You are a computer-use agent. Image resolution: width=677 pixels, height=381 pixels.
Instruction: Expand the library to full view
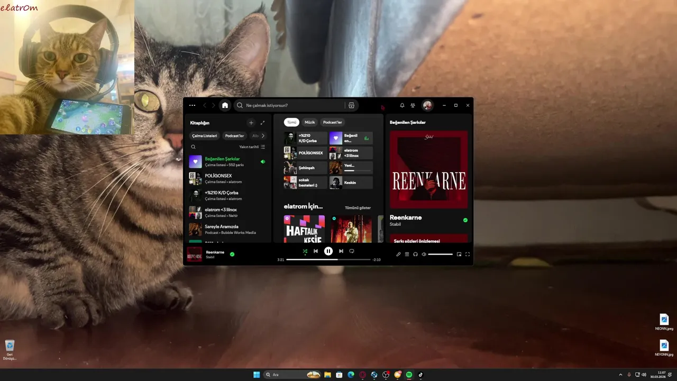coord(262,123)
